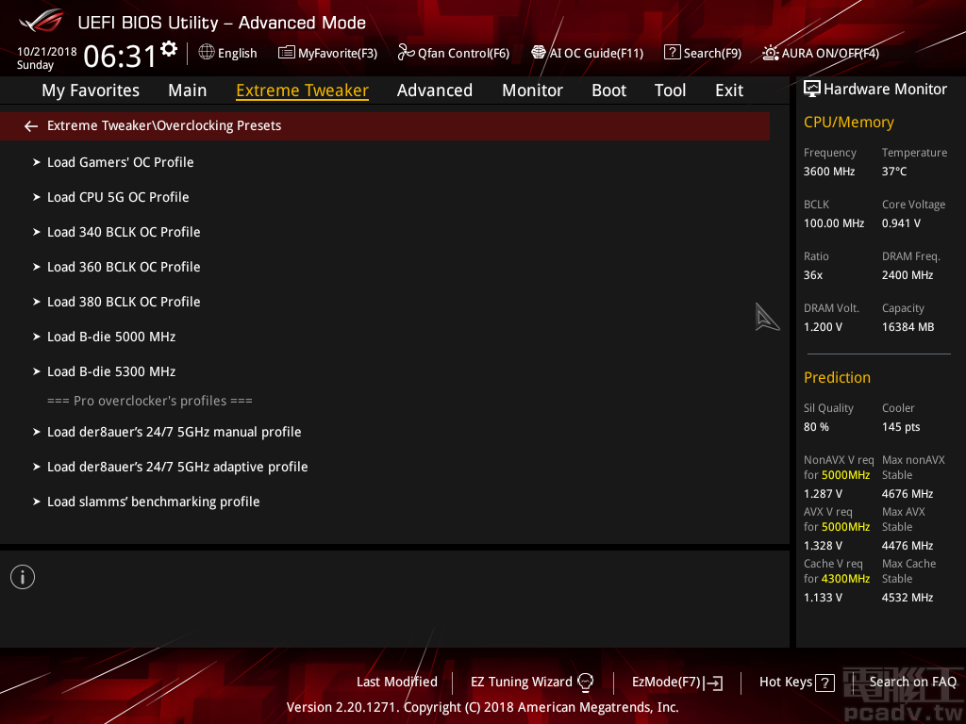Image resolution: width=966 pixels, height=724 pixels.
Task: Click the 145 pts cooler value
Action: 901,427
